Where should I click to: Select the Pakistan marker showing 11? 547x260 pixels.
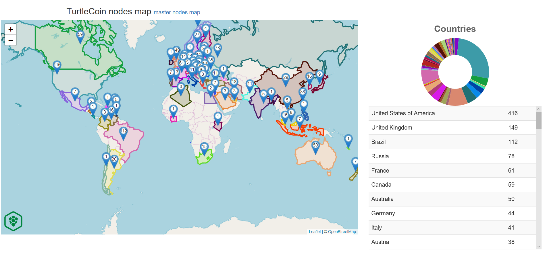[x=250, y=86]
